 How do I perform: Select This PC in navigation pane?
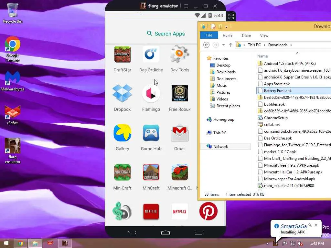coord(219,133)
